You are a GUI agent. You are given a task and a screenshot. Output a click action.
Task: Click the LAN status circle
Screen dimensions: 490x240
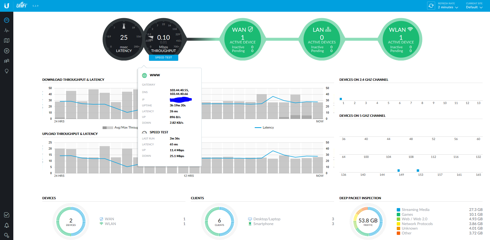(322, 39)
